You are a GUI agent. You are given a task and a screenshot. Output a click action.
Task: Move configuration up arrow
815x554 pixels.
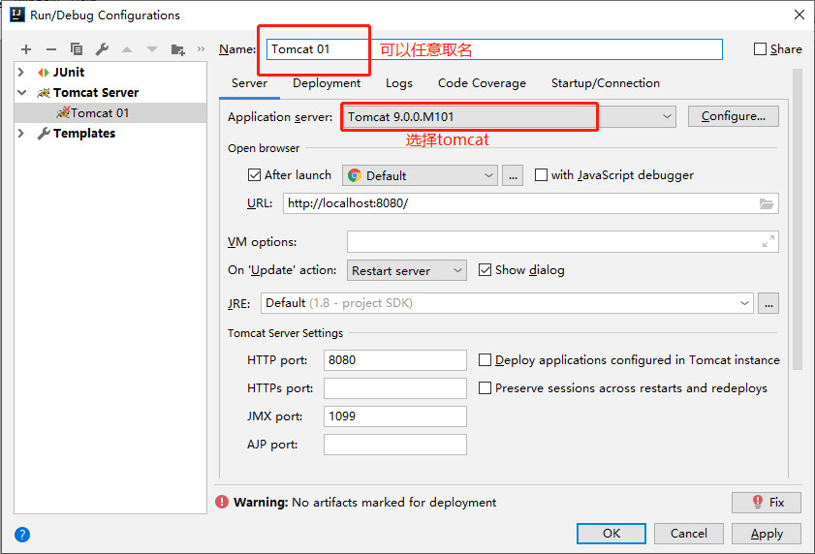(x=127, y=49)
